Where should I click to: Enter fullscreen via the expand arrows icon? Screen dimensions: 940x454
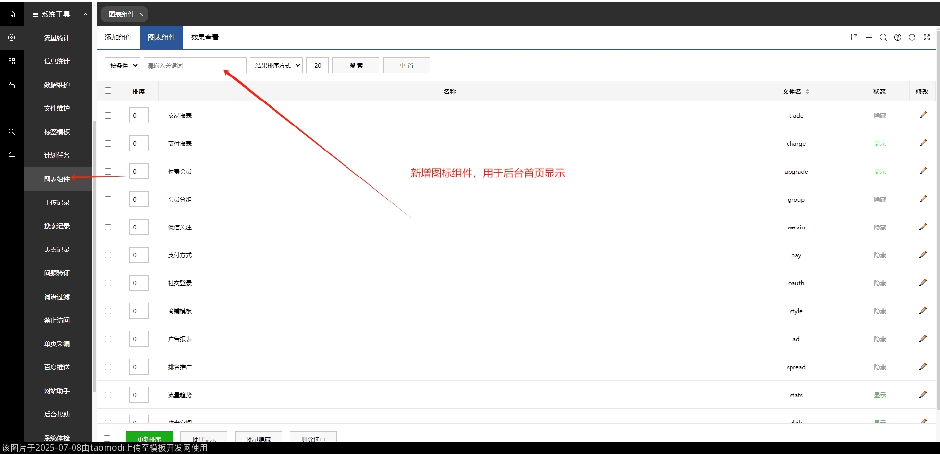(x=927, y=37)
